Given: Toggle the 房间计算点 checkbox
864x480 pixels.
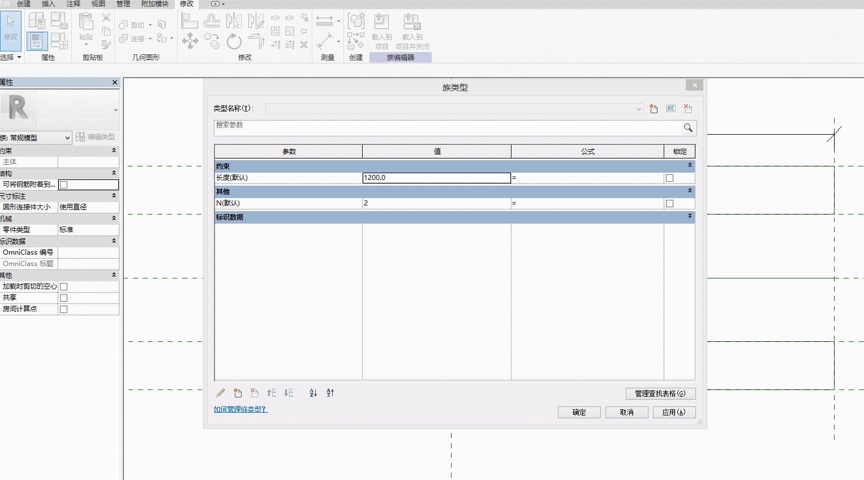Looking at the screenshot, I should [x=64, y=309].
